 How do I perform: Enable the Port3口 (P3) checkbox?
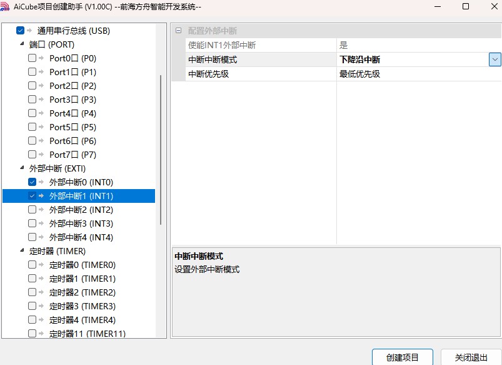[x=32, y=100]
